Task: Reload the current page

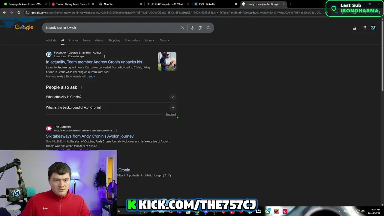Action: (x=19, y=13)
